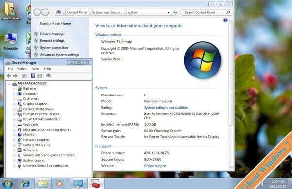Click System window vertical scrollbar

[x=231, y=75]
